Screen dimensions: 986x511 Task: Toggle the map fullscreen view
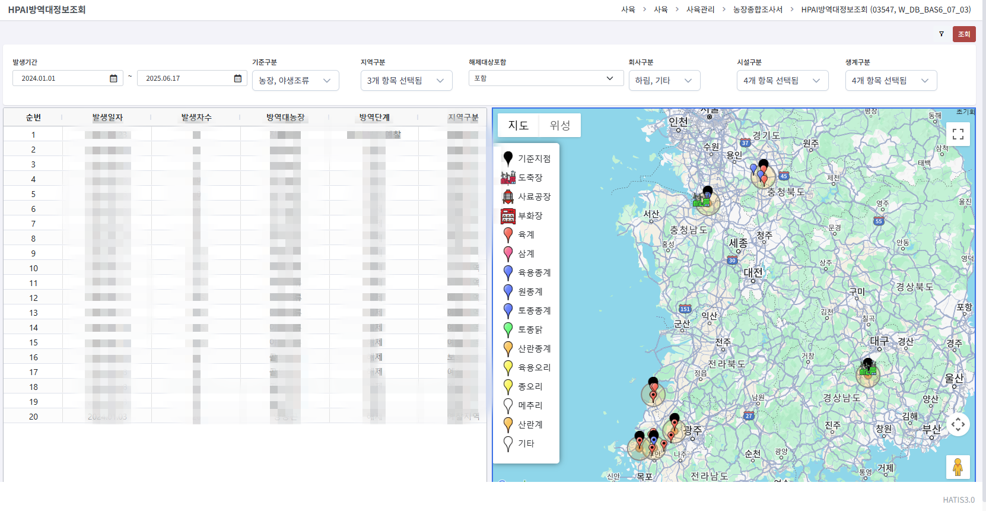[x=958, y=134]
